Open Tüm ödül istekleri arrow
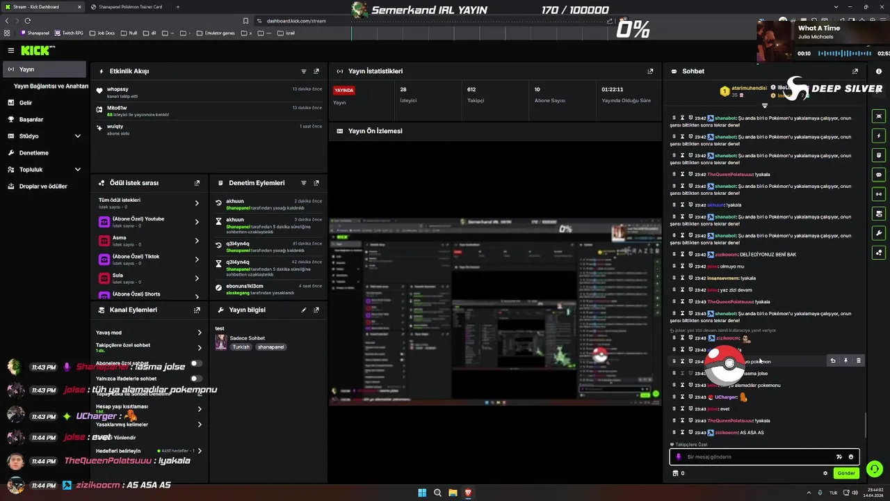Screen dimensions: 890x501 pyautogui.click(x=197, y=203)
